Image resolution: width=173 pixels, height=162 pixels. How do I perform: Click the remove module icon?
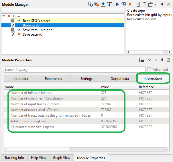97,4
